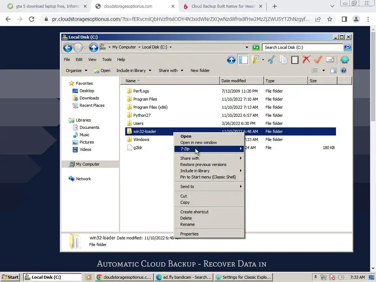
Task: Choose Properties in the context menu
Action: click(209, 234)
